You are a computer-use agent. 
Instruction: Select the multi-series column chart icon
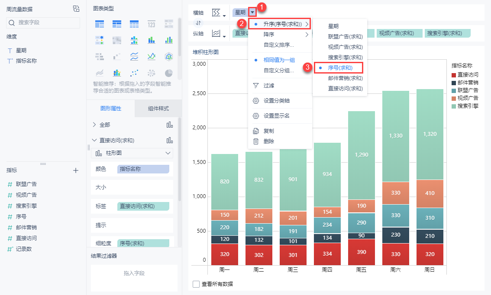[x=169, y=40]
